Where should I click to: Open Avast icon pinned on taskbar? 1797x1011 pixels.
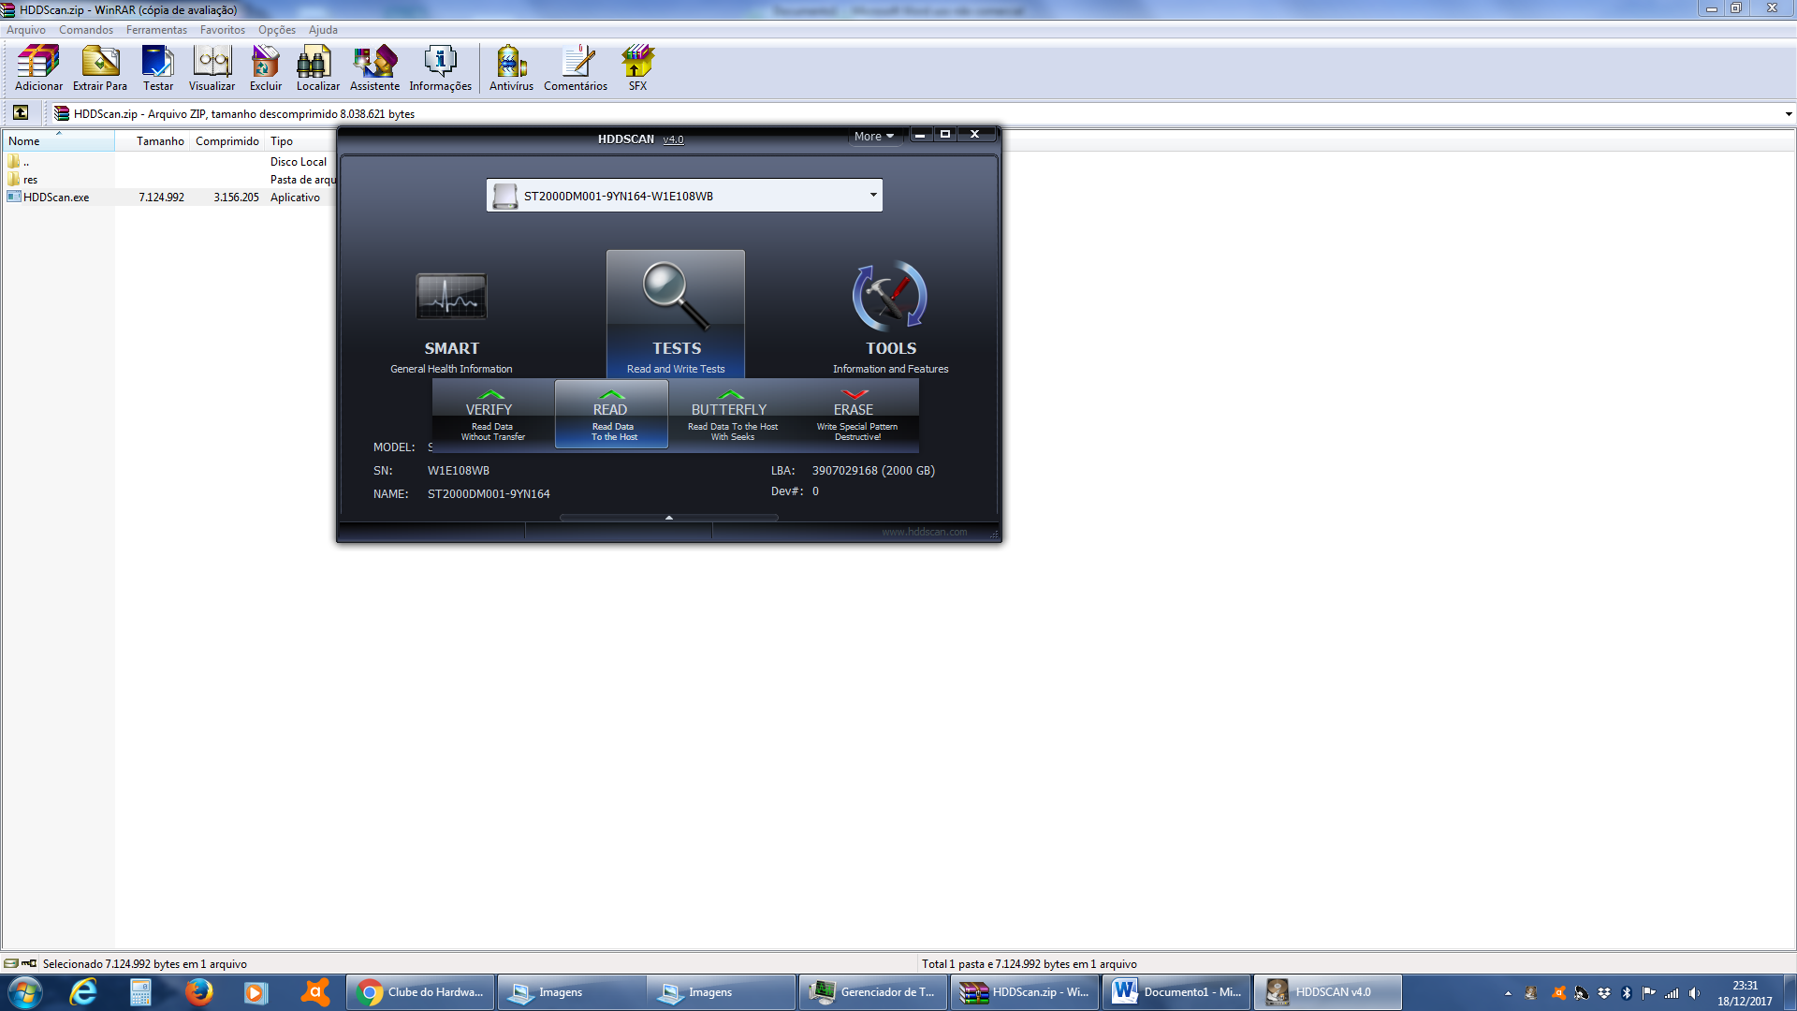tap(314, 992)
